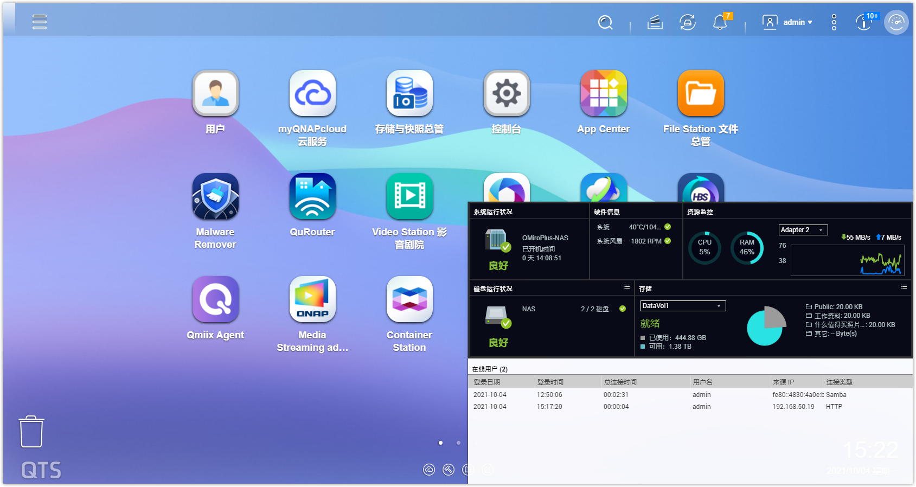Switch to the second desktop page dot
The image size is (916, 487).
(x=458, y=443)
